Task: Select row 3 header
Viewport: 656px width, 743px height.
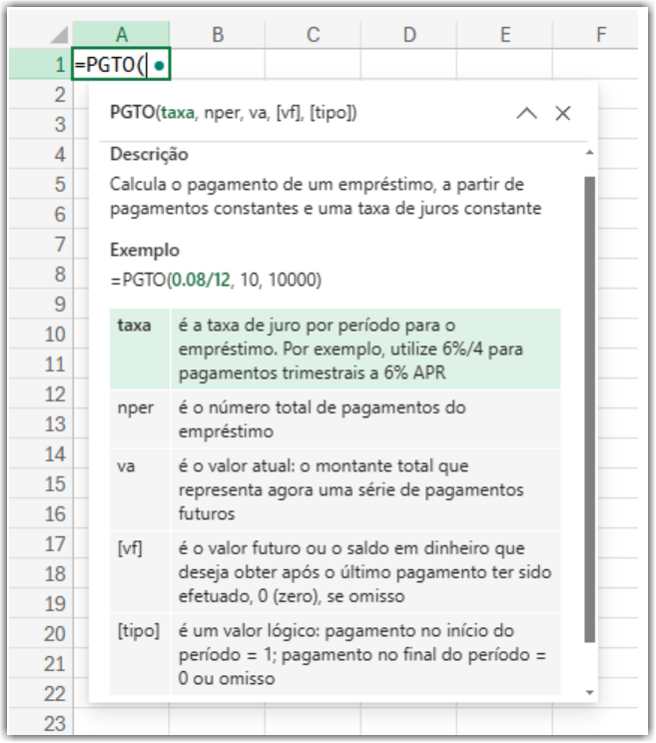Action: pyautogui.click(x=41, y=124)
